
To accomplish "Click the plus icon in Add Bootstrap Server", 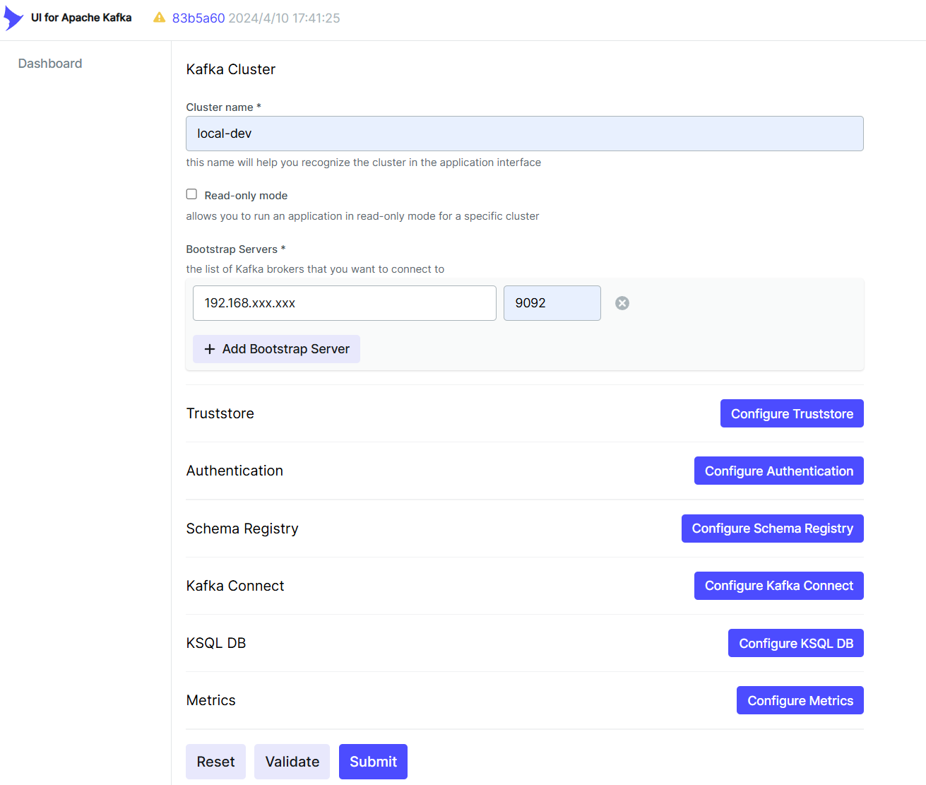I will [x=210, y=349].
